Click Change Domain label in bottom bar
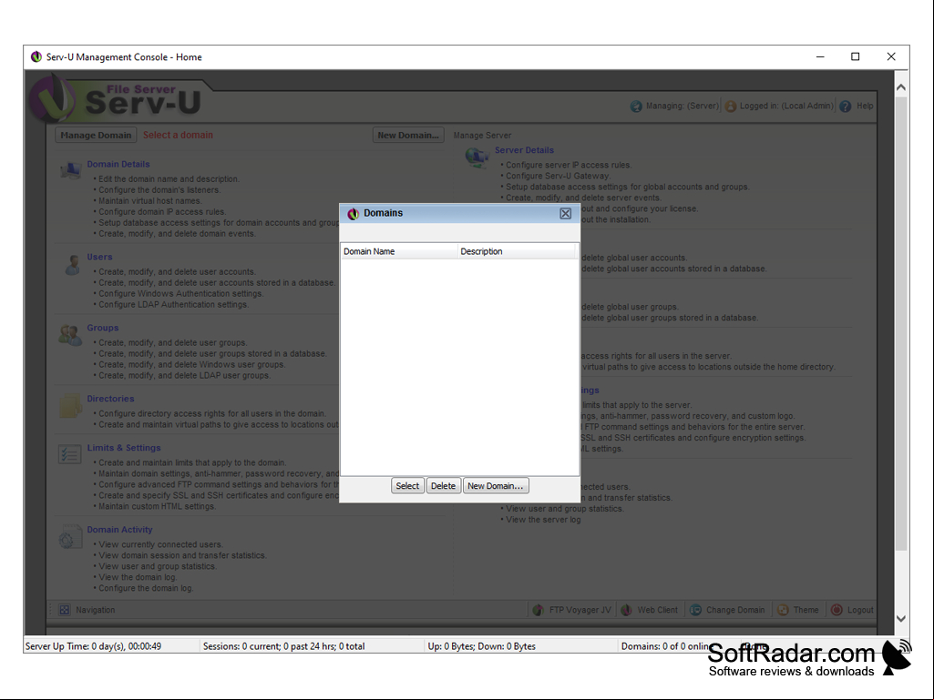Viewport: 934px width, 700px height. 735,610
